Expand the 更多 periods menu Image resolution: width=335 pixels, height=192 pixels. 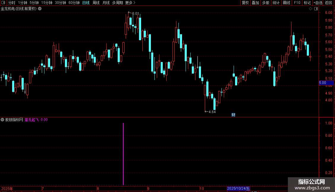tap(130, 3)
